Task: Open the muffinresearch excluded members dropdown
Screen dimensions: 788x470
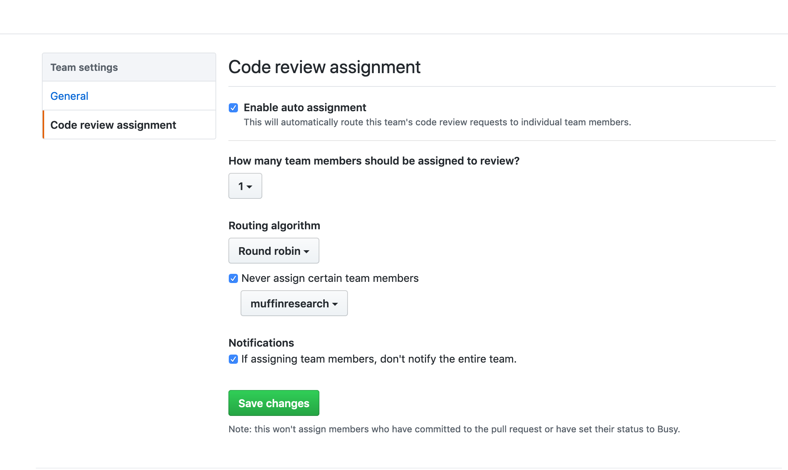Action: (x=294, y=303)
